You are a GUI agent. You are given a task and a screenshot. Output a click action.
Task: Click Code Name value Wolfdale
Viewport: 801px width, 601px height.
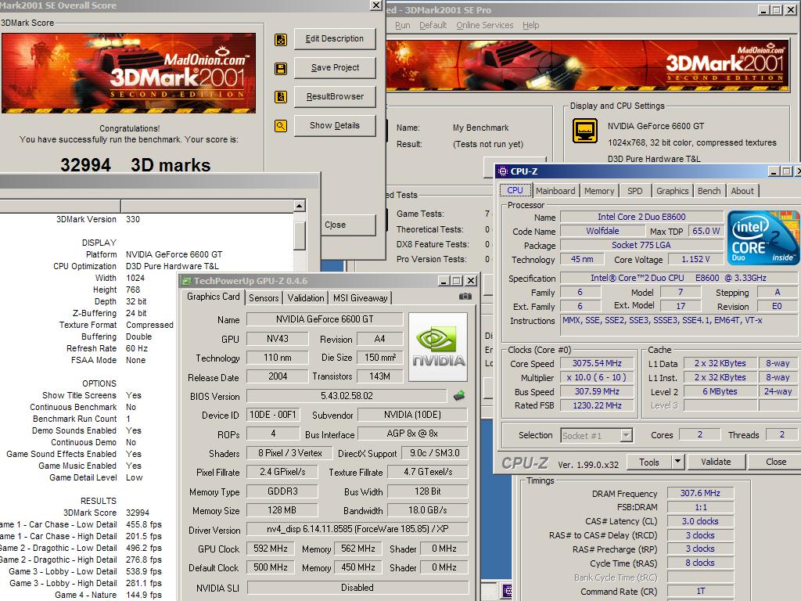pos(602,231)
